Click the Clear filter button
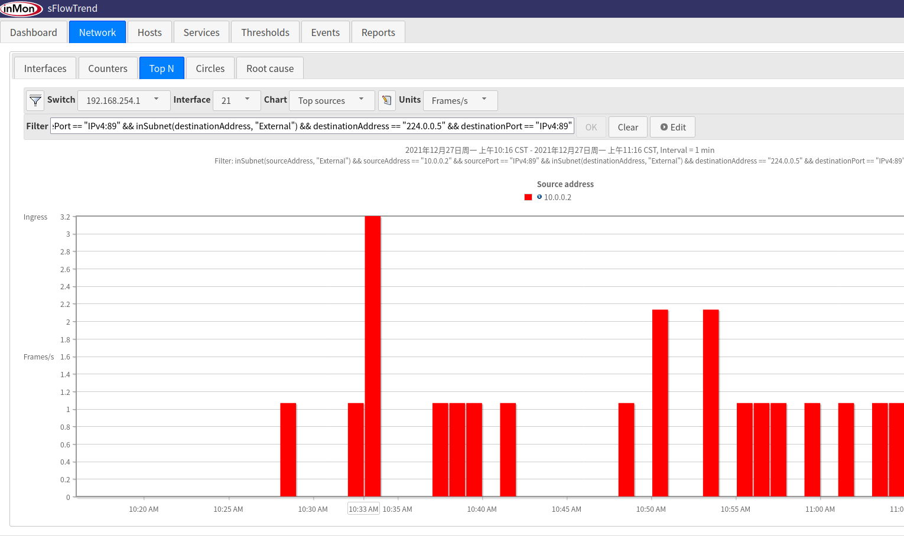The width and height of the screenshot is (904, 536). coord(628,127)
